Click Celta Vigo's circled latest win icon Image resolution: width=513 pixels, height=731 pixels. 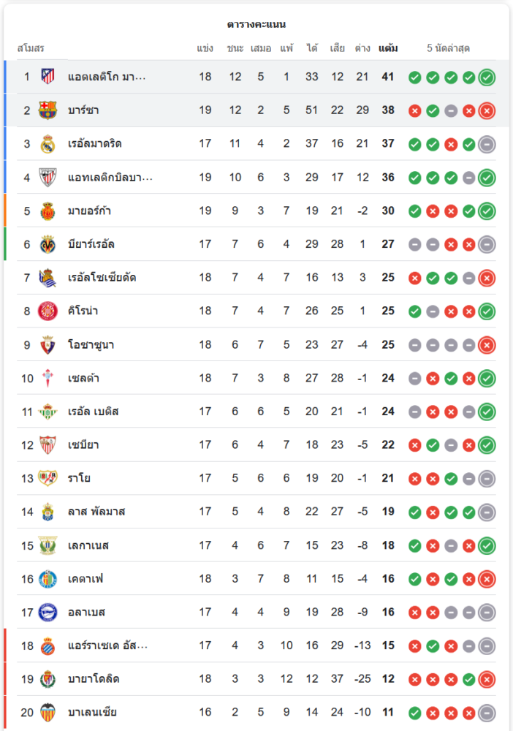487,379
